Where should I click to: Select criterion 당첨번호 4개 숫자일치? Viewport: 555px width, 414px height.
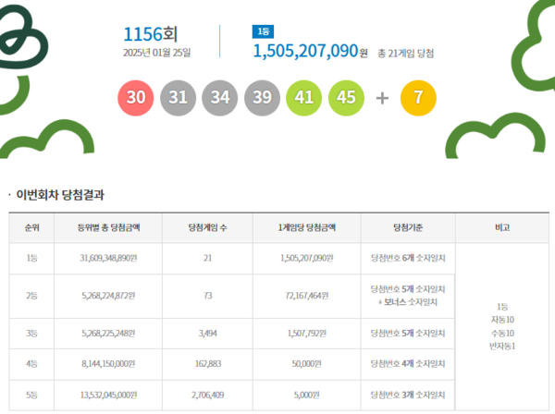(x=408, y=364)
